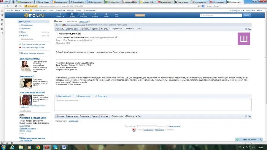267x150 pixels.
Task: Click the top Ответить всем button
Action: [72, 29]
